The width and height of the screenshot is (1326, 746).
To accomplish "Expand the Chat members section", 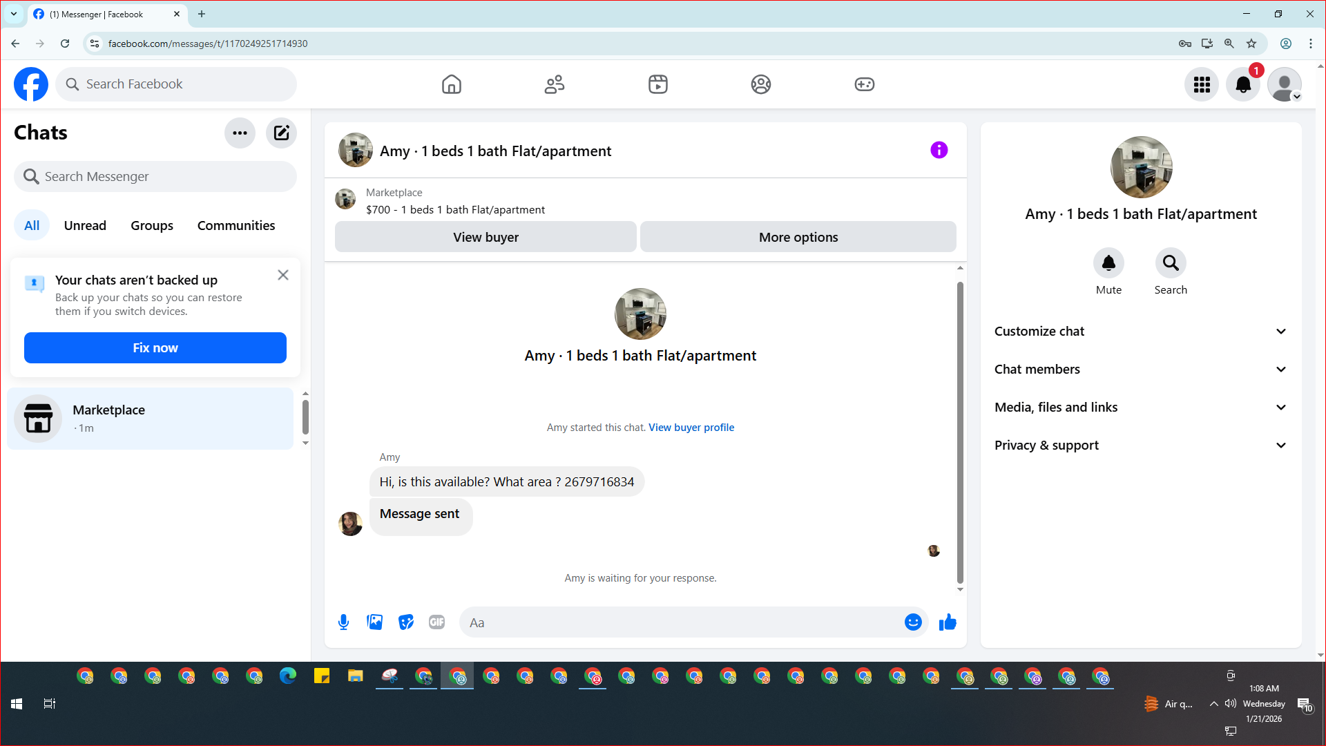I will pos(1141,370).
